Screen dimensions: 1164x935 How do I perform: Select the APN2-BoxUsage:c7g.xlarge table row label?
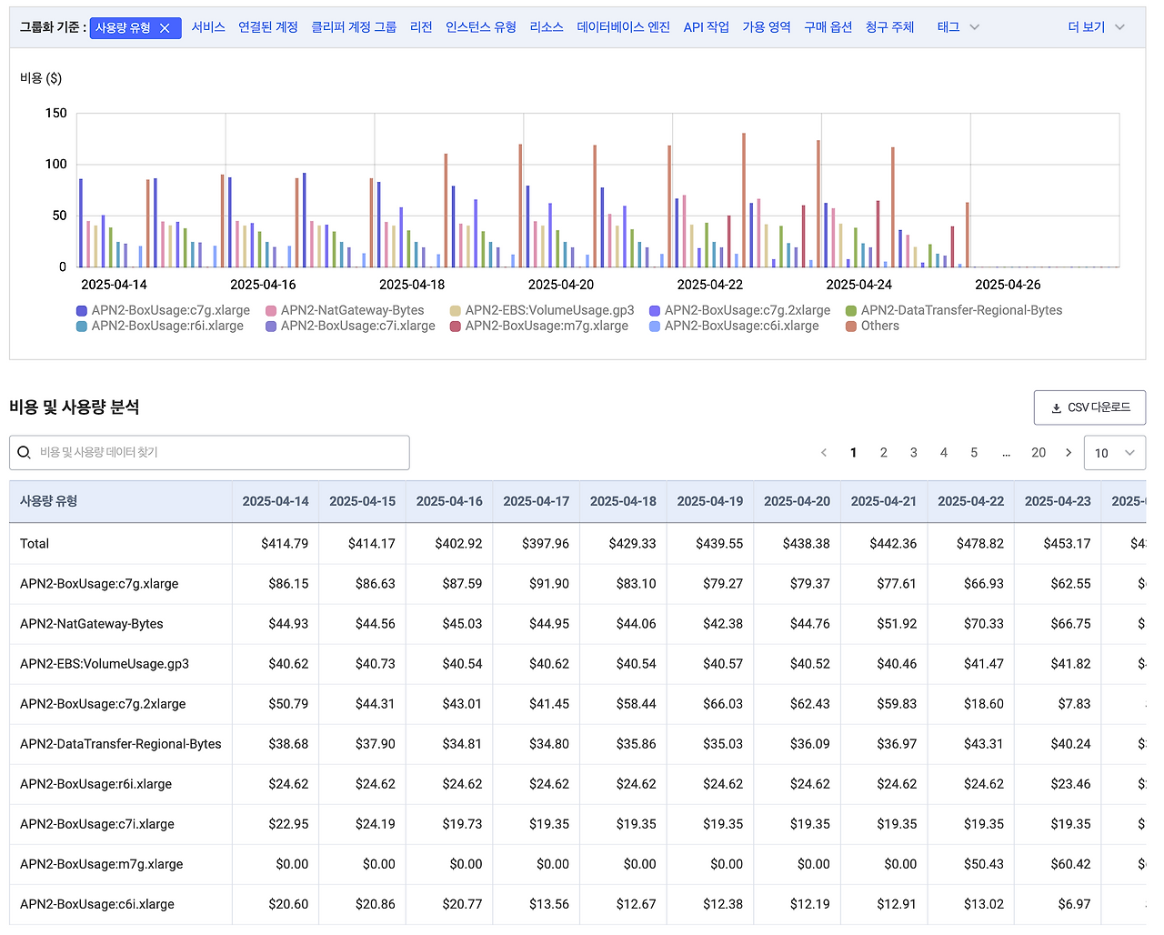[x=99, y=584]
